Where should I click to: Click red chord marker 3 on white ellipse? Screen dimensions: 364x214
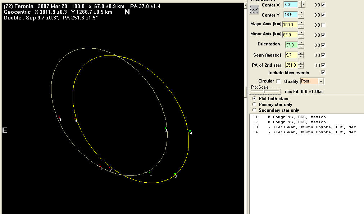(59, 117)
